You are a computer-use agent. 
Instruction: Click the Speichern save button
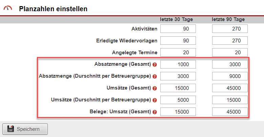click(x=25, y=129)
